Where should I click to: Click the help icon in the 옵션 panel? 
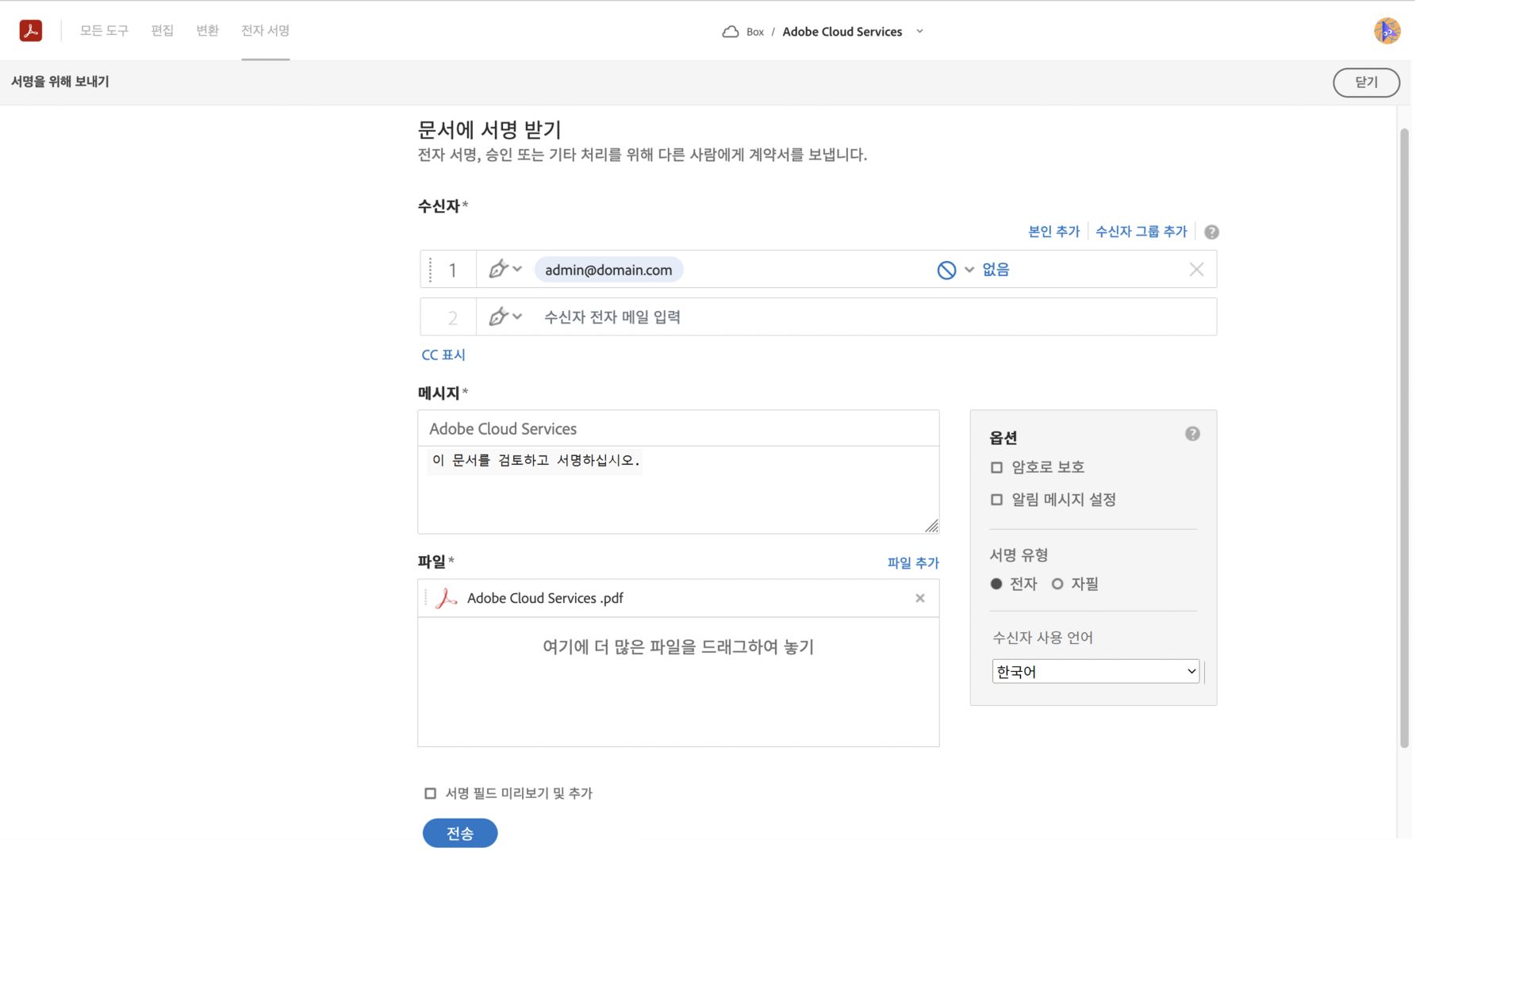point(1192,433)
